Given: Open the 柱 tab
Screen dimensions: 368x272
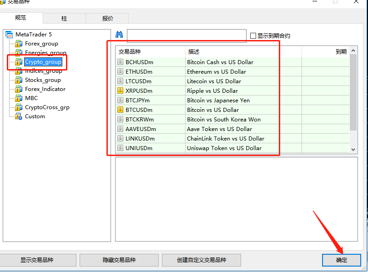Looking at the screenshot, I should 64,19.
